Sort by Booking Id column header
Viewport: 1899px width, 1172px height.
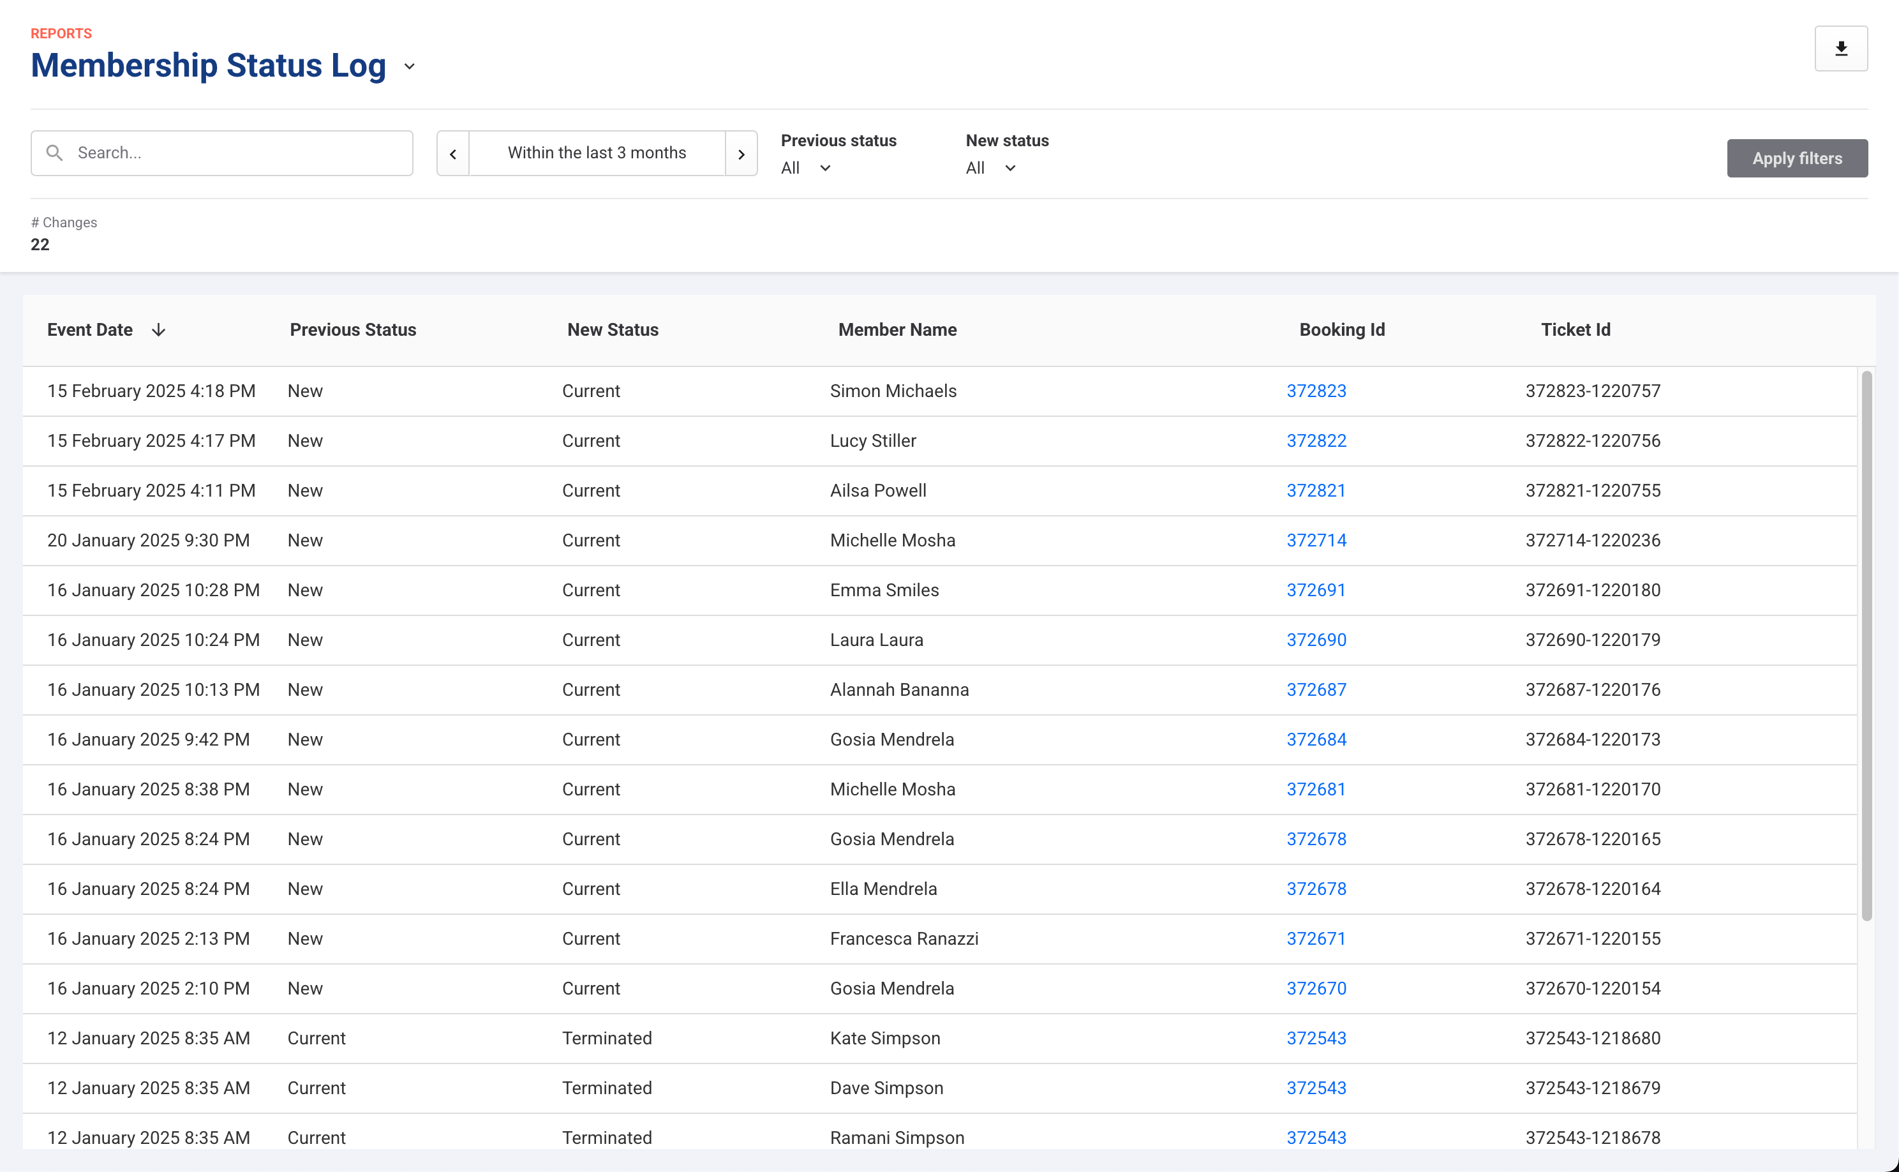point(1342,330)
